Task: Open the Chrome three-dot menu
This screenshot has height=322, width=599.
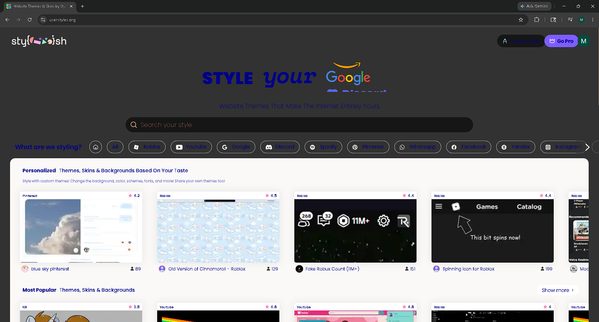Action: 593,20
